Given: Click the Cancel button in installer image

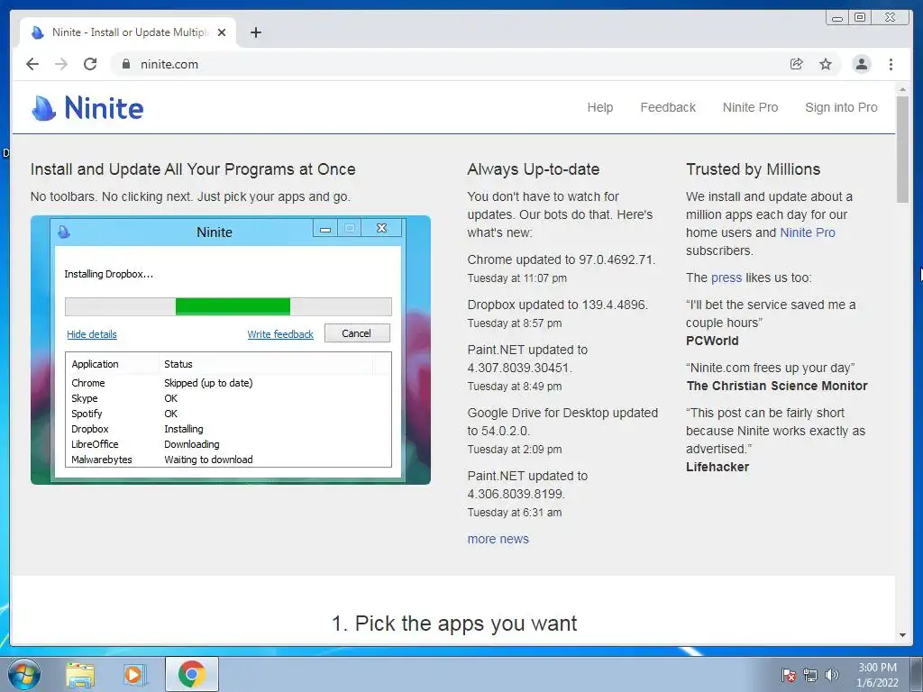Looking at the screenshot, I should click(357, 333).
